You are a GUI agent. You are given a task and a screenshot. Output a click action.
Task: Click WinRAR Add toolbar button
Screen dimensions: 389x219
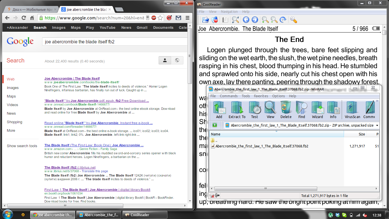[x=219, y=110]
